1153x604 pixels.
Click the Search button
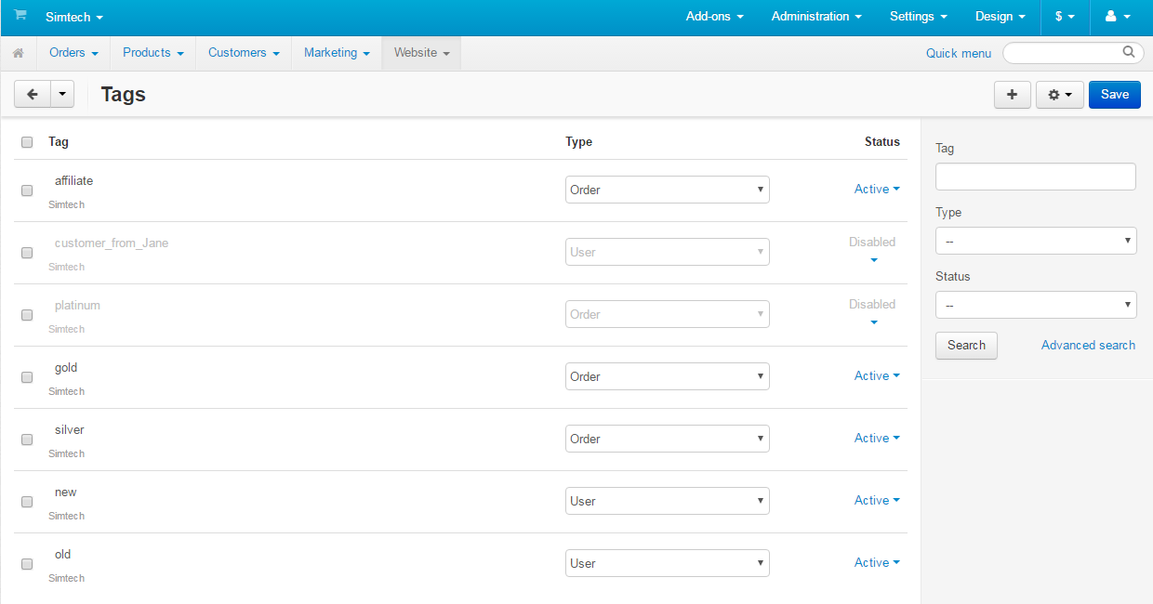point(966,346)
